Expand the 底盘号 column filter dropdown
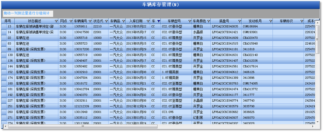The height and width of the screenshot is (132, 323). [x=239, y=21]
